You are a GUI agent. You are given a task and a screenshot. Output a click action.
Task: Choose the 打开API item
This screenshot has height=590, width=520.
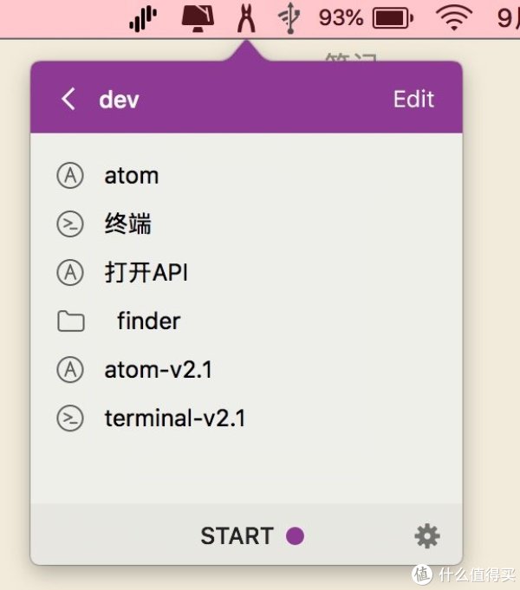[x=146, y=273]
